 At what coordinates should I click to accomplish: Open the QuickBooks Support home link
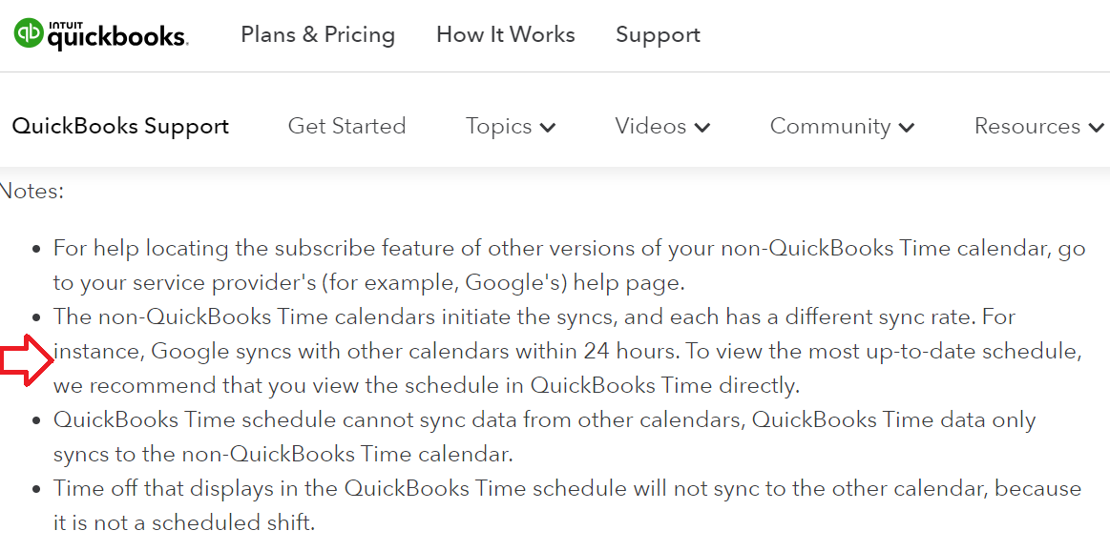(120, 127)
